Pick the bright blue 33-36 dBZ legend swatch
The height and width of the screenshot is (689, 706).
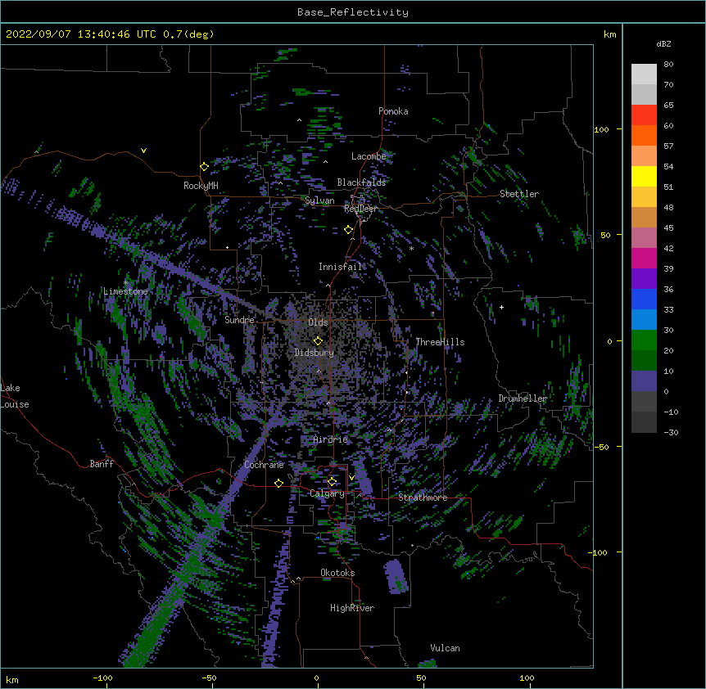(x=644, y=299)
